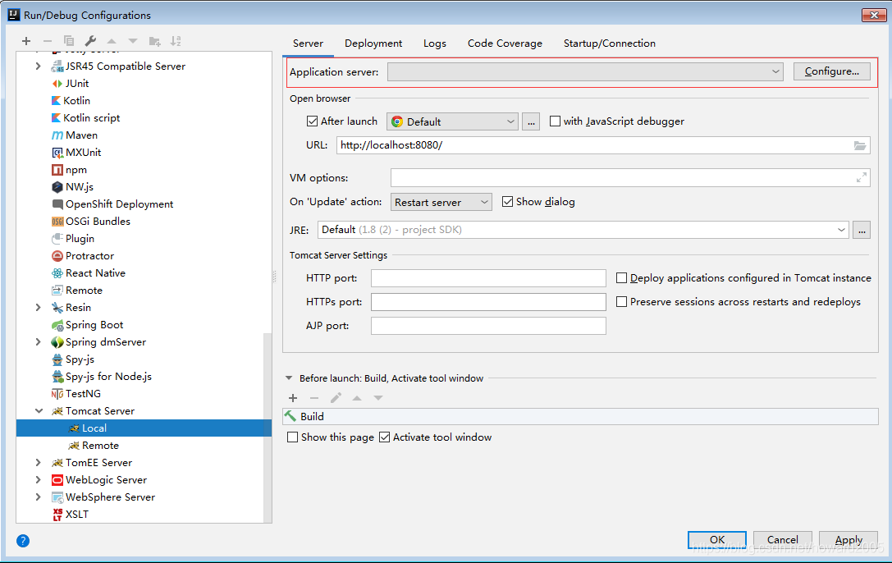Expand the TomEE Server node
Image resolution: width=892 pixels, height=563 pixels.
tap(38, 463)
